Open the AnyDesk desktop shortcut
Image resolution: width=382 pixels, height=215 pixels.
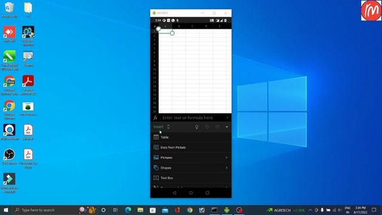point(10,34)
